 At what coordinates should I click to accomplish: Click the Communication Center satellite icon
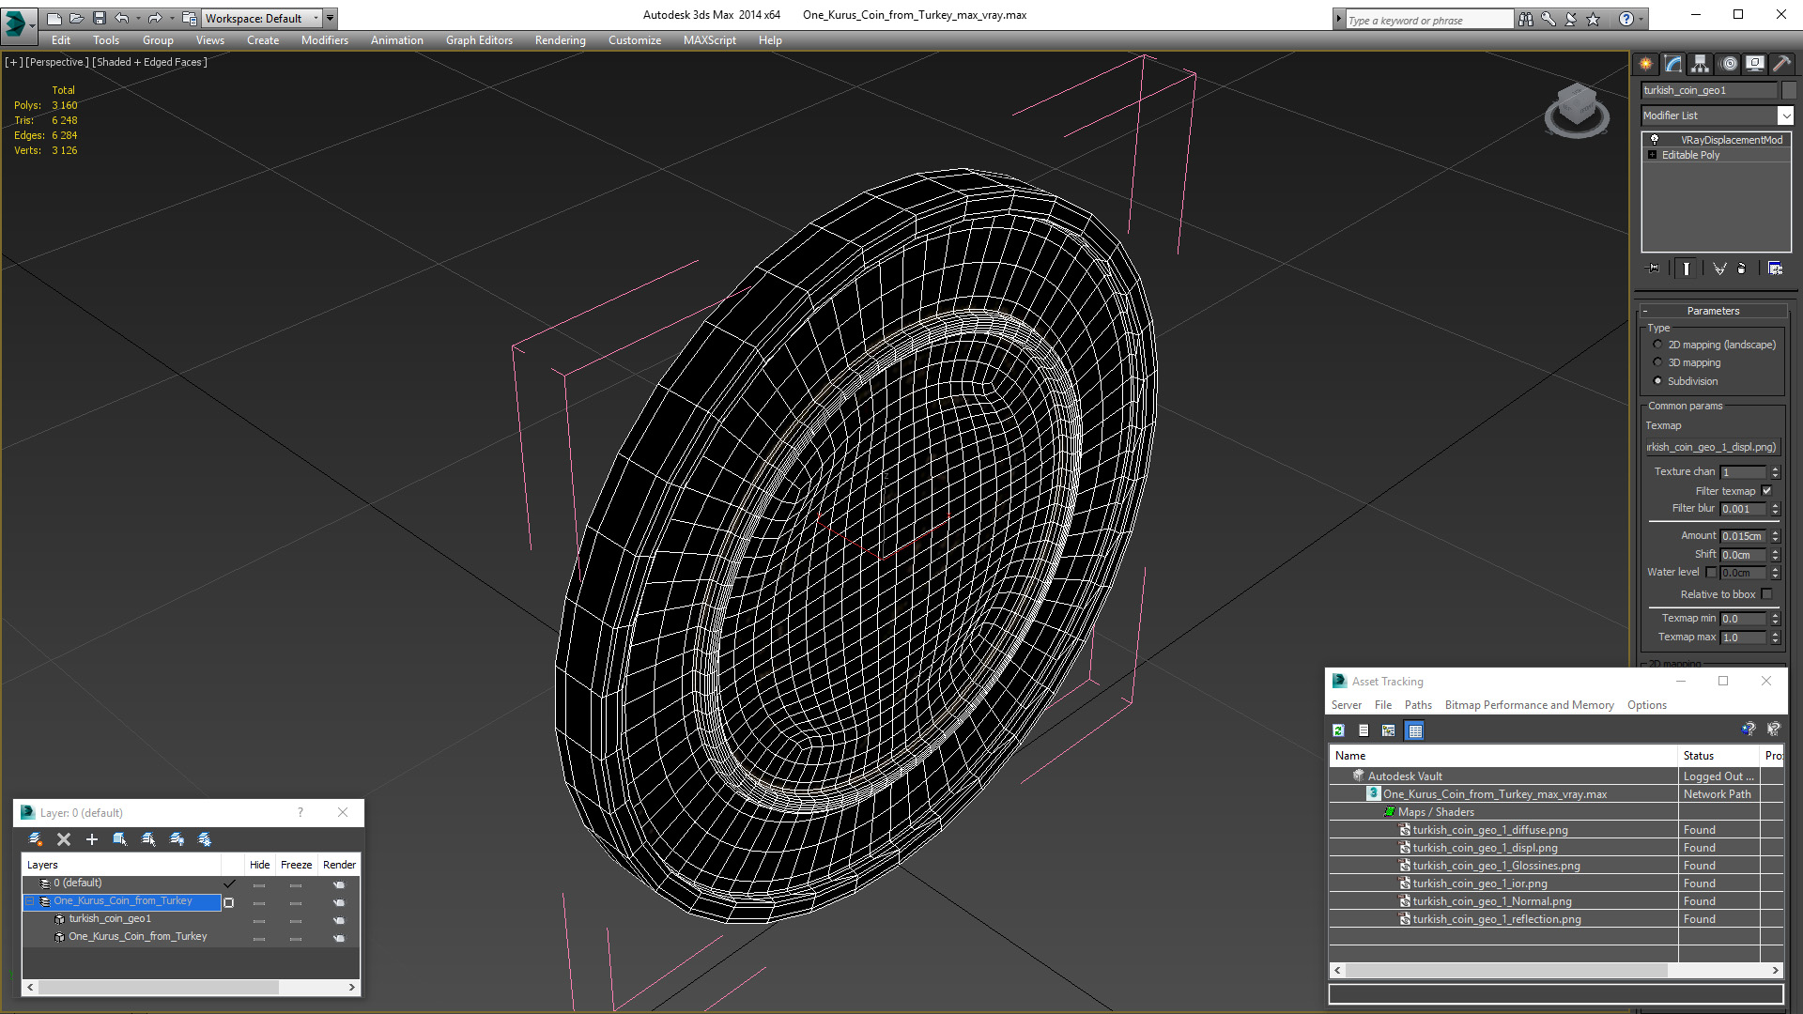(1571, 19)
